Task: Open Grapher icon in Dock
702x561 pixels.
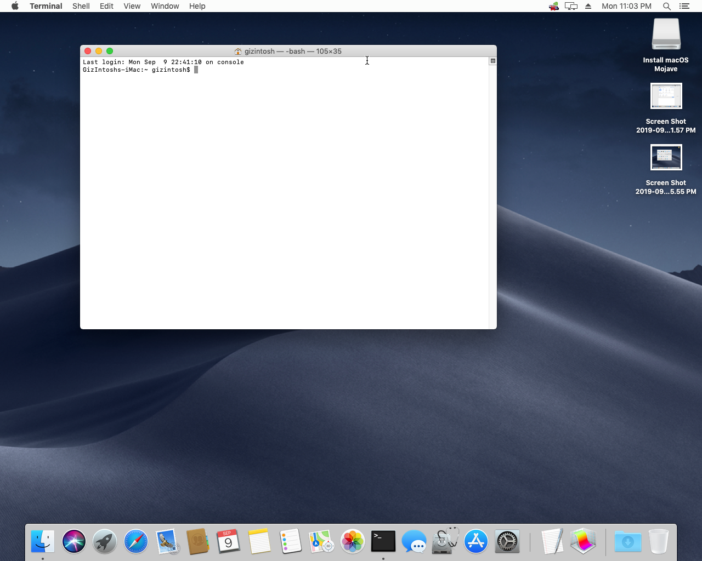Action: (x=583, y=542)
